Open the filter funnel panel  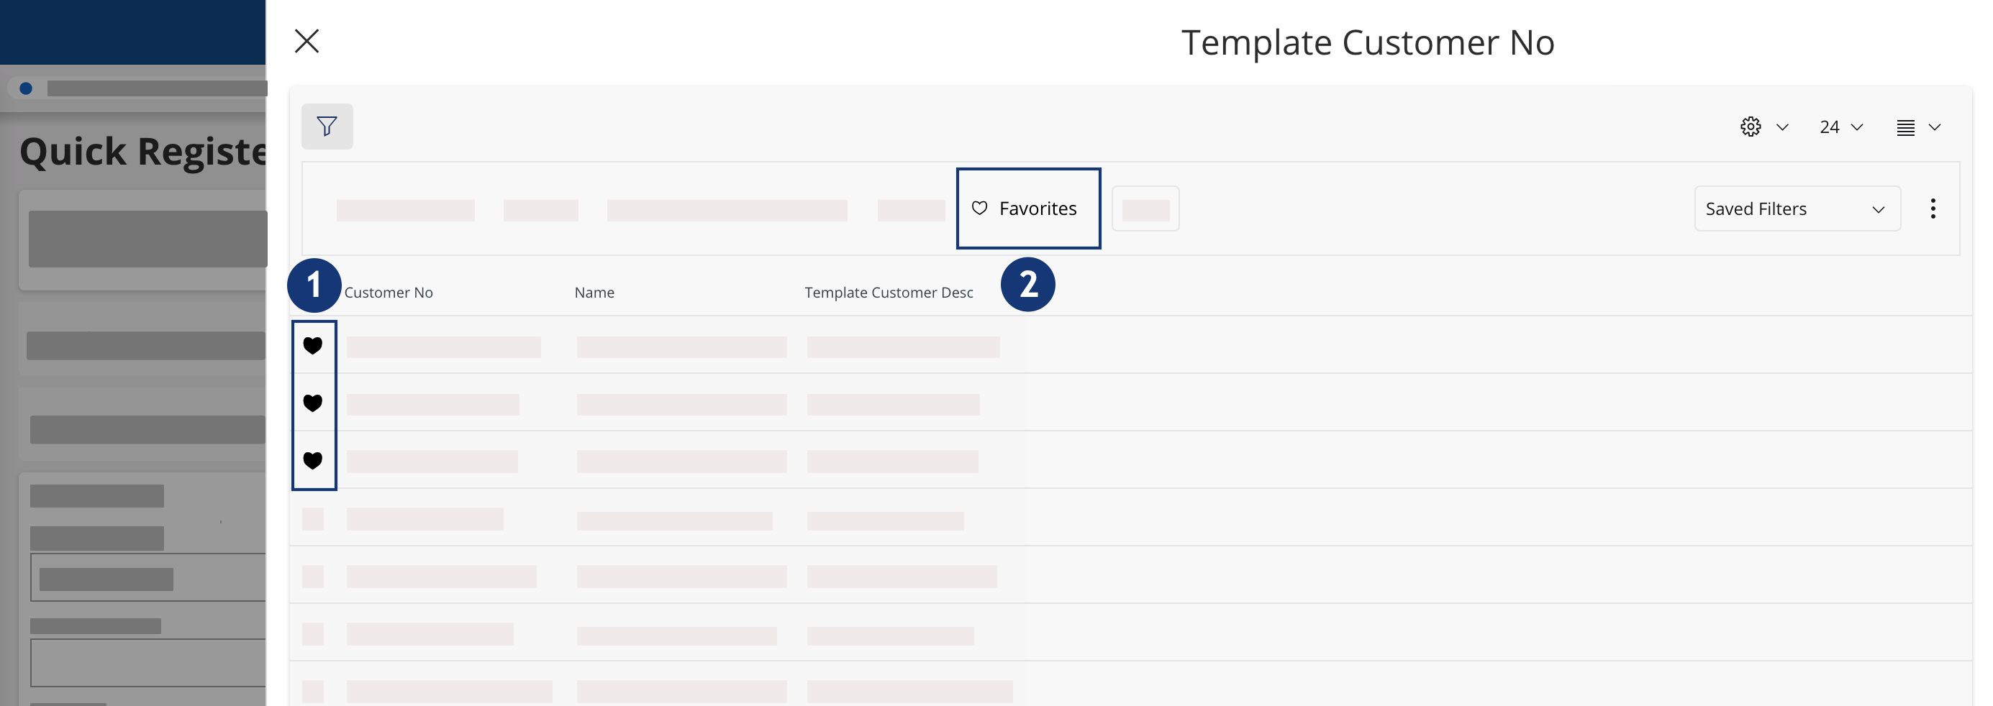(327, 126)
